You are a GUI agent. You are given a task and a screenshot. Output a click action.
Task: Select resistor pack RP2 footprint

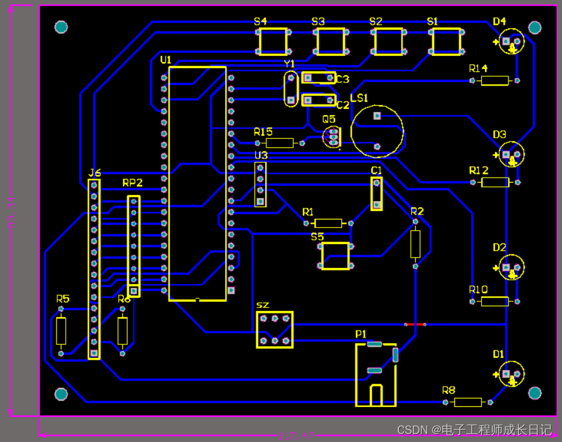coord(133,247)
